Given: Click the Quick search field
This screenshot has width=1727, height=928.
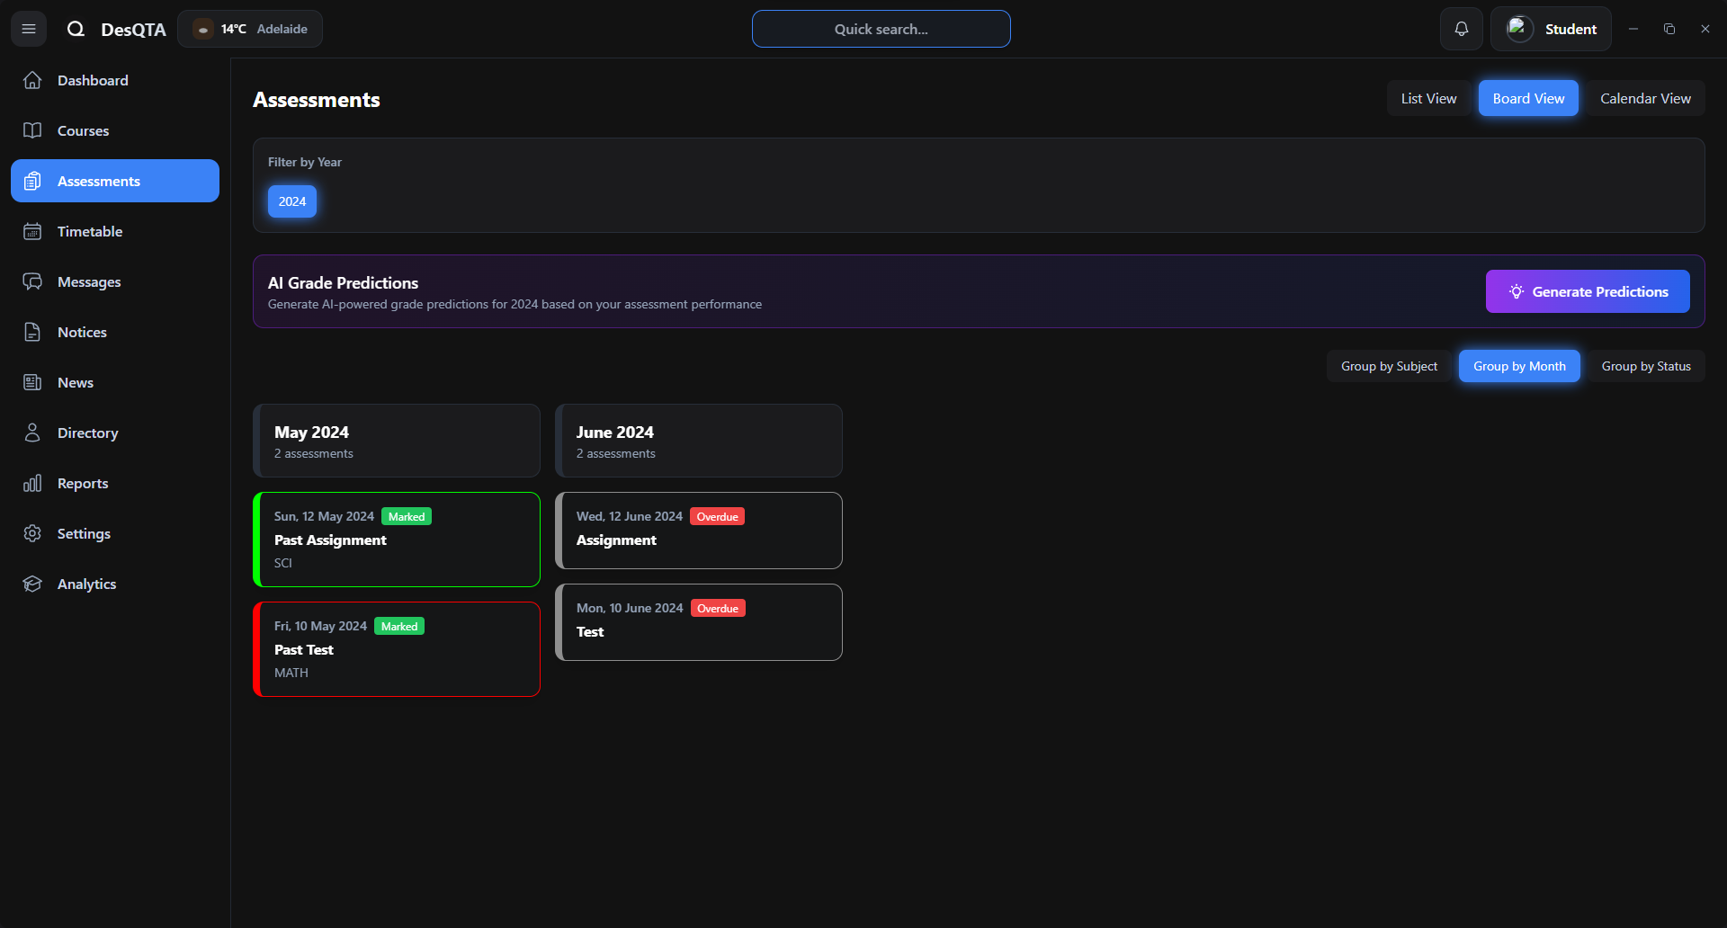Looking at the screenshot, I should click(881, 29).
